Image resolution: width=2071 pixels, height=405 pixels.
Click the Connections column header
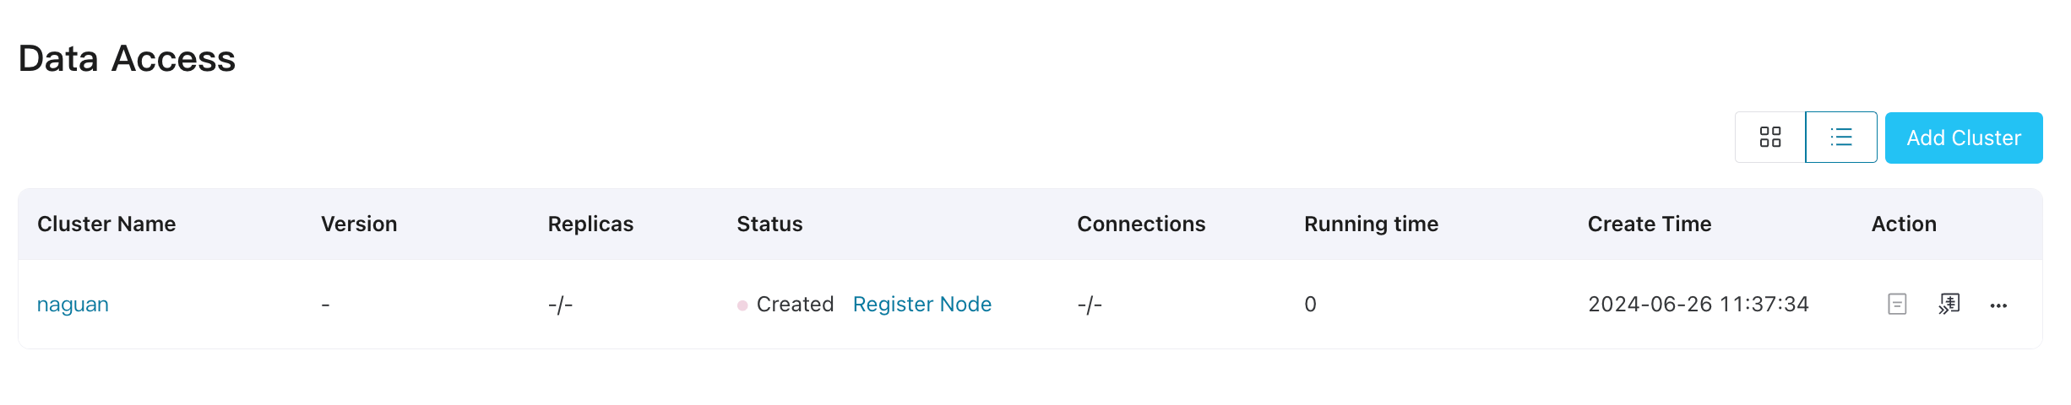click(x=1141, y=224)
